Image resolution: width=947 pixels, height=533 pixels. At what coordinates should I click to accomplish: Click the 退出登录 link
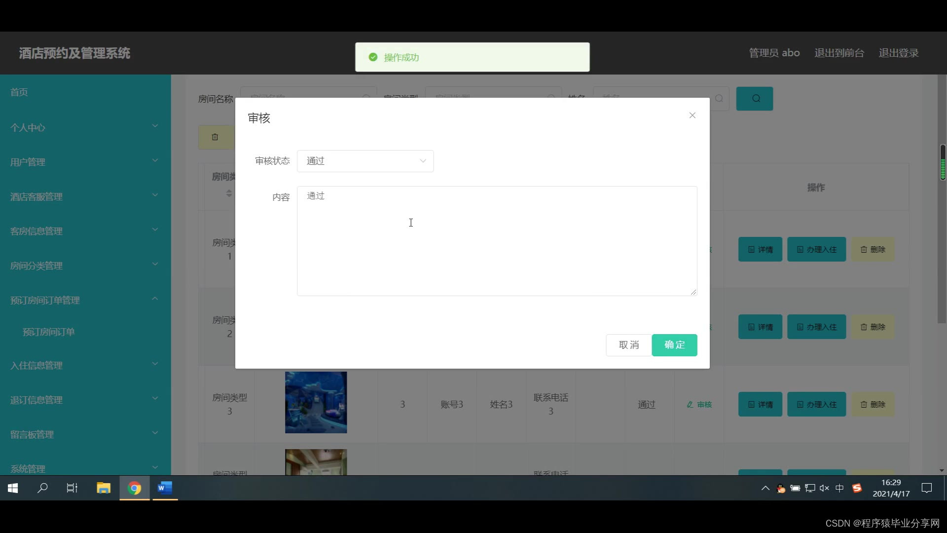(898, 53)
